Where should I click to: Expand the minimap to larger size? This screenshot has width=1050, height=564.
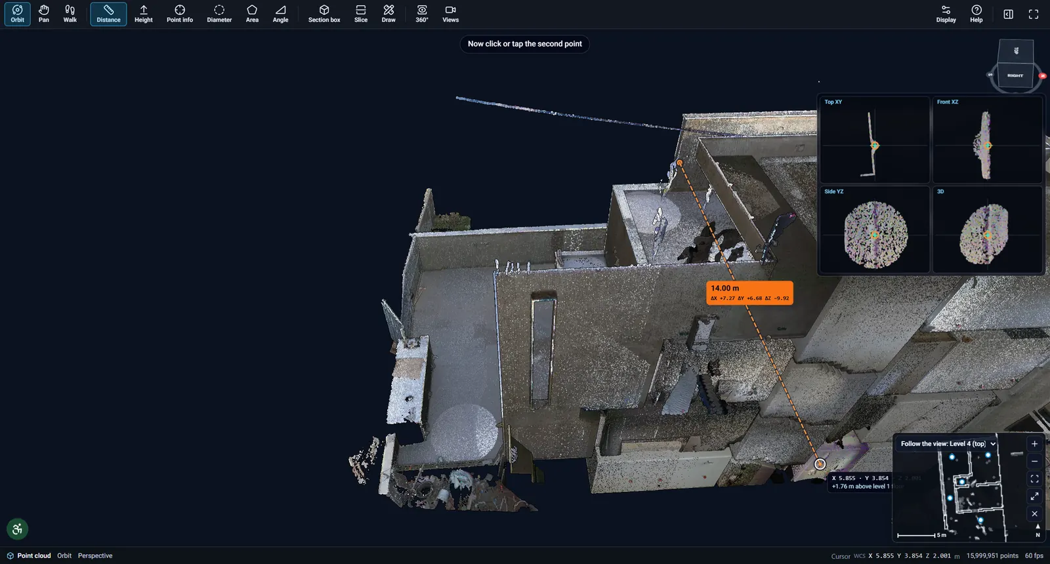[x=1034, y=496]
